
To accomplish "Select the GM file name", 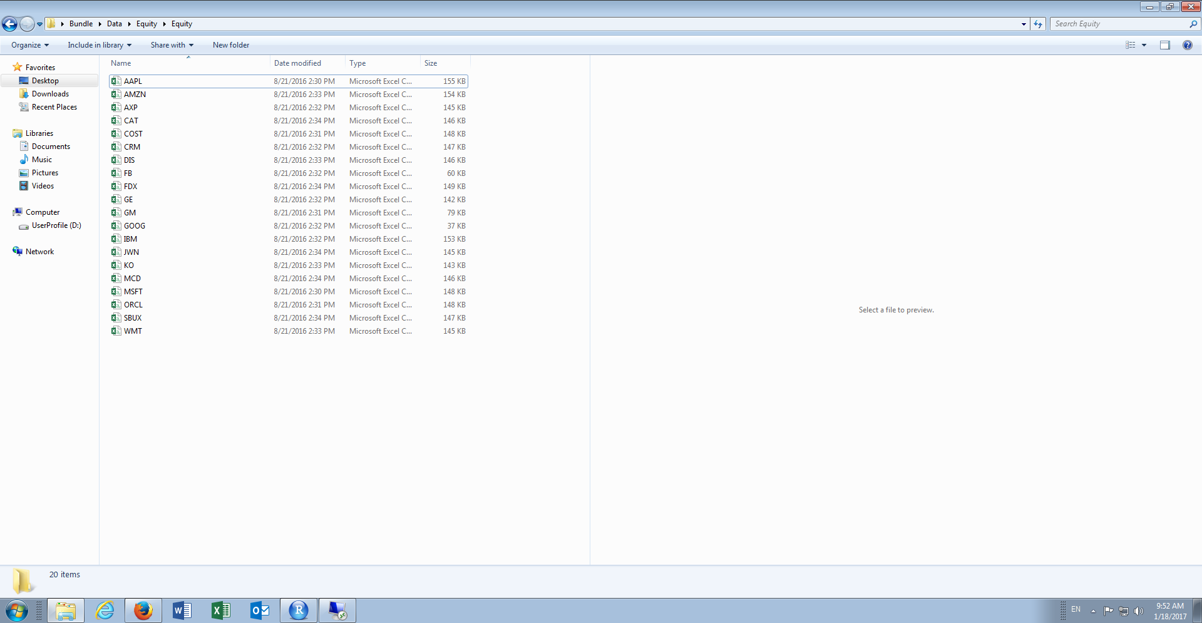I will click(130, 213).
